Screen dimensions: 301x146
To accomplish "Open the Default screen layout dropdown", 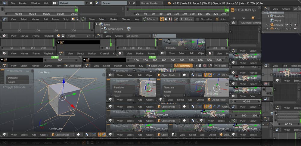I will click(x=72, y=3).
